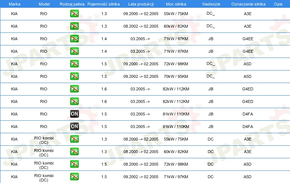Select 60kW / 82KM cell in RIO kombi row
Screen dimensions: 290x183
176,152
